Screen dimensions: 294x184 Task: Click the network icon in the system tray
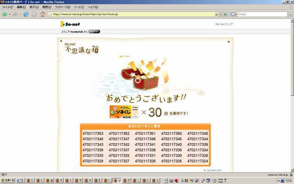(283, 181)
